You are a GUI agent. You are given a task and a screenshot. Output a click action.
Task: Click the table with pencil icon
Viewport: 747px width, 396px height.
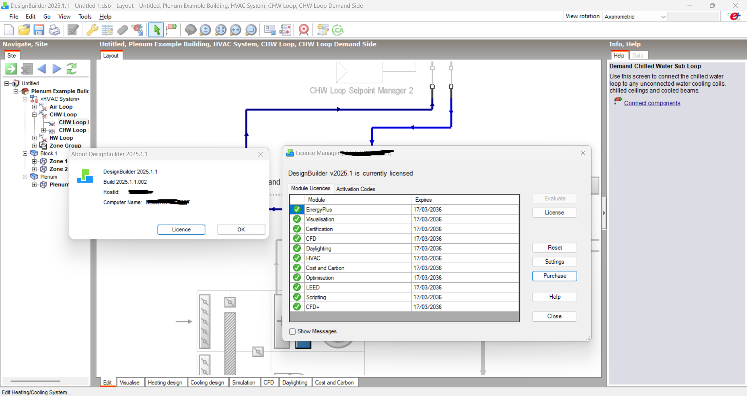pyautogui.click(x=107, y=30)
